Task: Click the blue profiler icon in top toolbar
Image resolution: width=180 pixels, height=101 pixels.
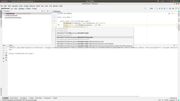Action: click(164, 8)
